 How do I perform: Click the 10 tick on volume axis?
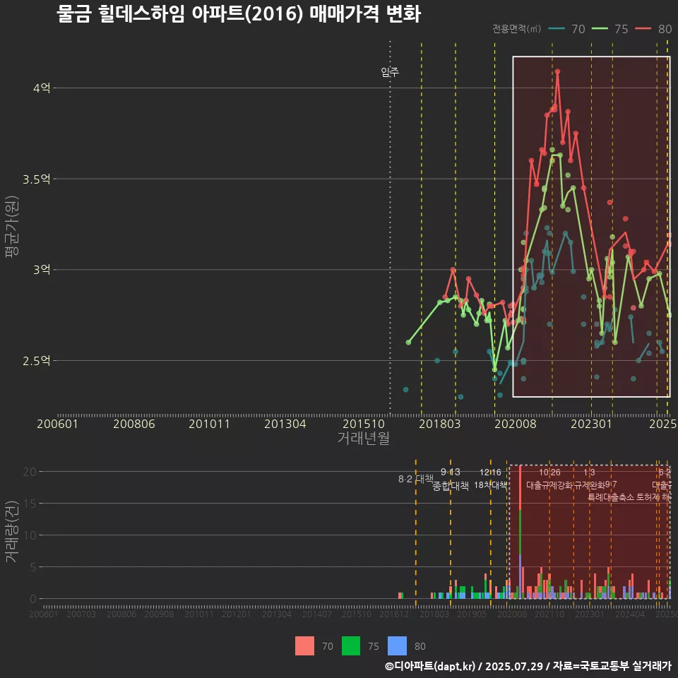click(30, 535)
